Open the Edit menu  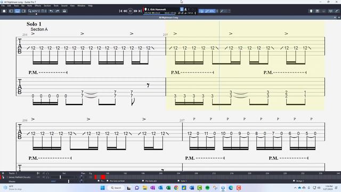(10, 6)
